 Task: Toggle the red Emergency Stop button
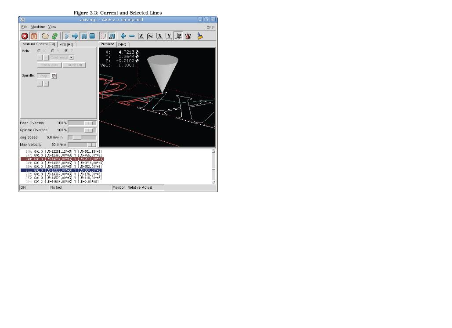point(25,36)
